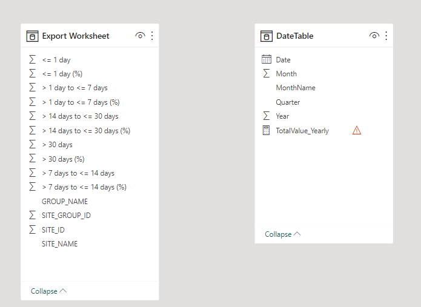Screen dimensions: 421x307
Task: Collapse the Export Worksheet table card
Action: tap(48, 291)
